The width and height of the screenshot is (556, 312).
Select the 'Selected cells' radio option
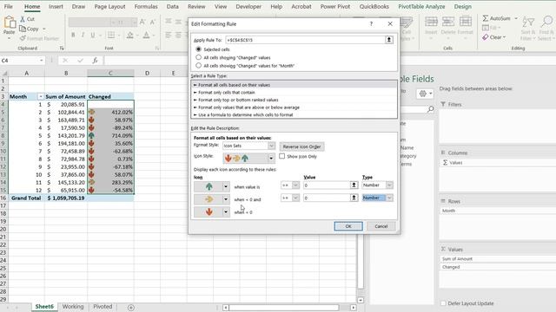pos(199,49)
